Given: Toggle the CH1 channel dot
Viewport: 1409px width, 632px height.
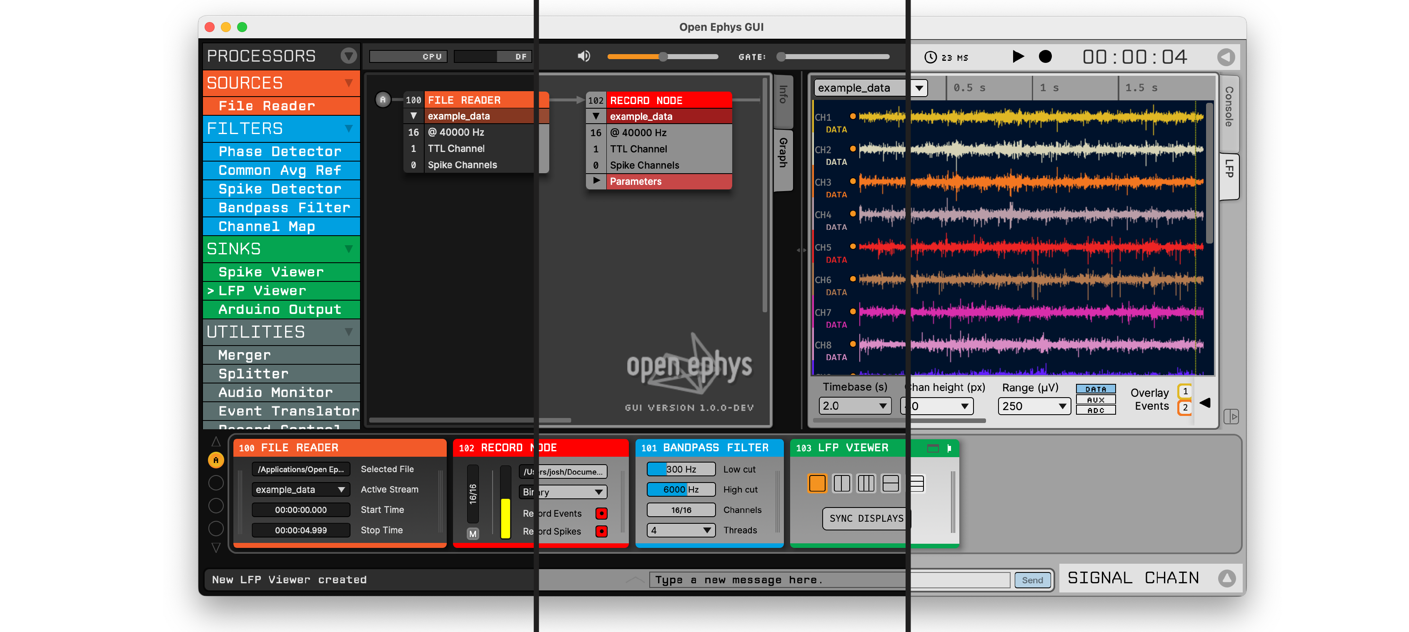Looking at the screenshot, I should coord(852,116).
